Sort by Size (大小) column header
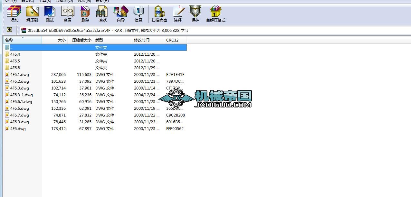The height and width of the screenshot is (197, 411). pyautogui.click(x=55, y=40)
